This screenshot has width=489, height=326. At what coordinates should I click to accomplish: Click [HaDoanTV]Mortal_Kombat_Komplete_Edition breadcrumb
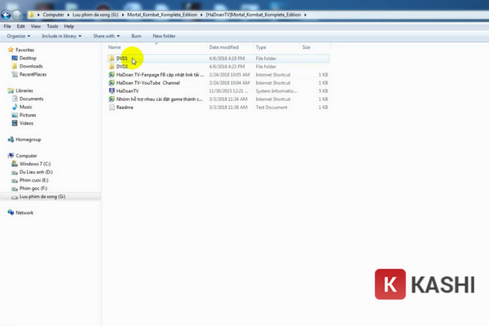253,15
